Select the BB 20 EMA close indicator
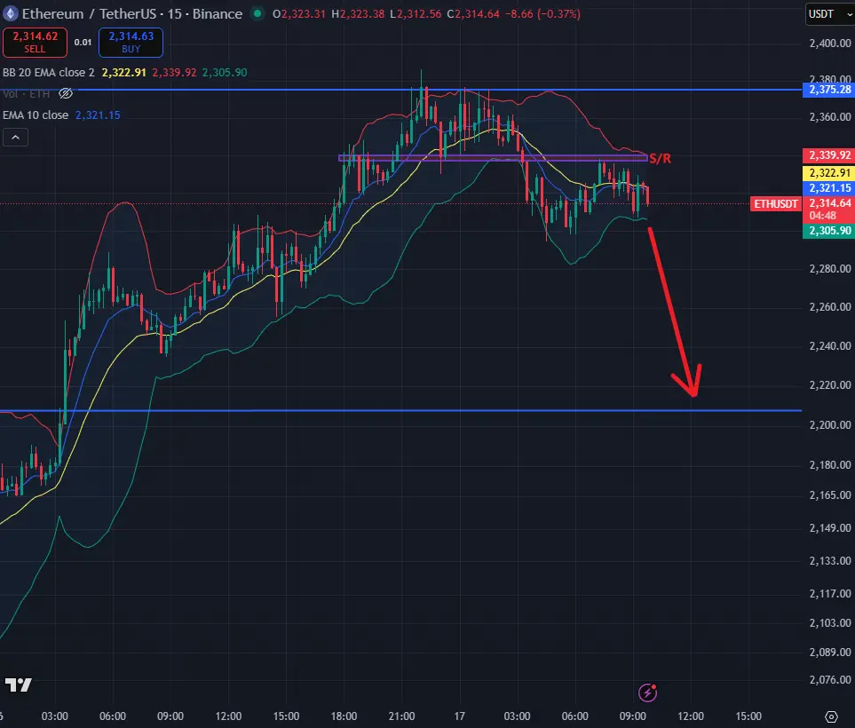This screenshot has width=855, height=728. (x=50, y=72)
